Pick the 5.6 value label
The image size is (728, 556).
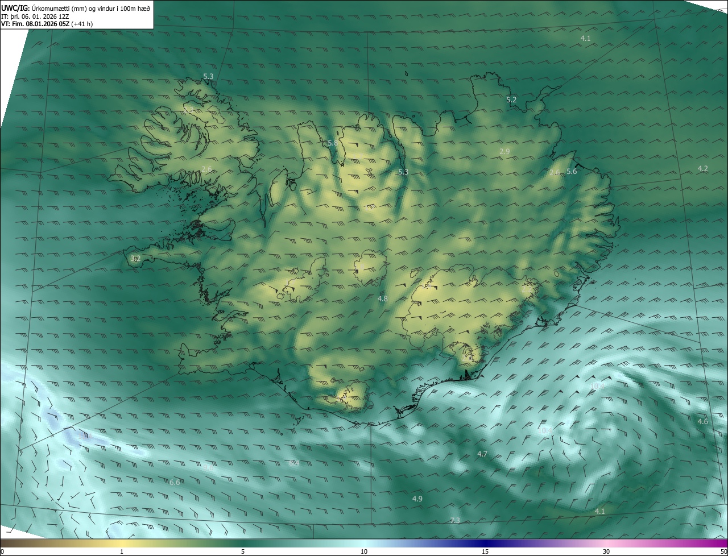(572, 171)
